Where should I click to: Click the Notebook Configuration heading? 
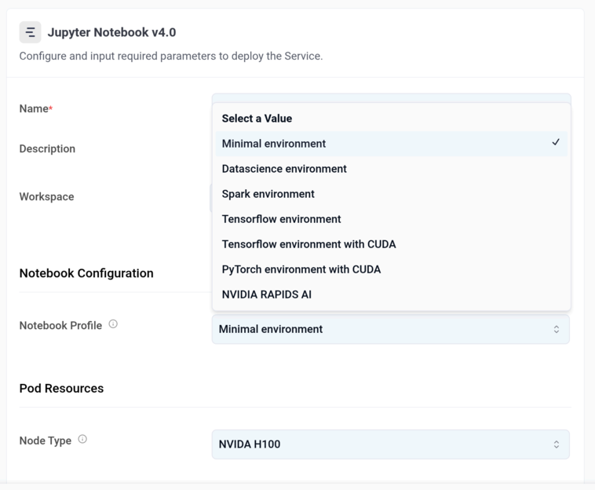click(86, 273)
